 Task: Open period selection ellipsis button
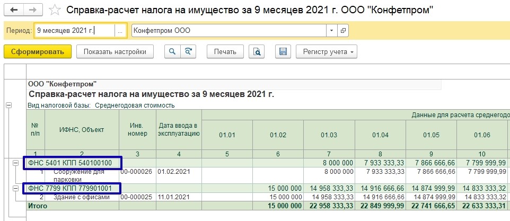tap(120, 31)
